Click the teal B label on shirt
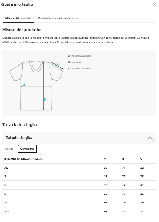159x222 pixels. [x=45, y=100]
